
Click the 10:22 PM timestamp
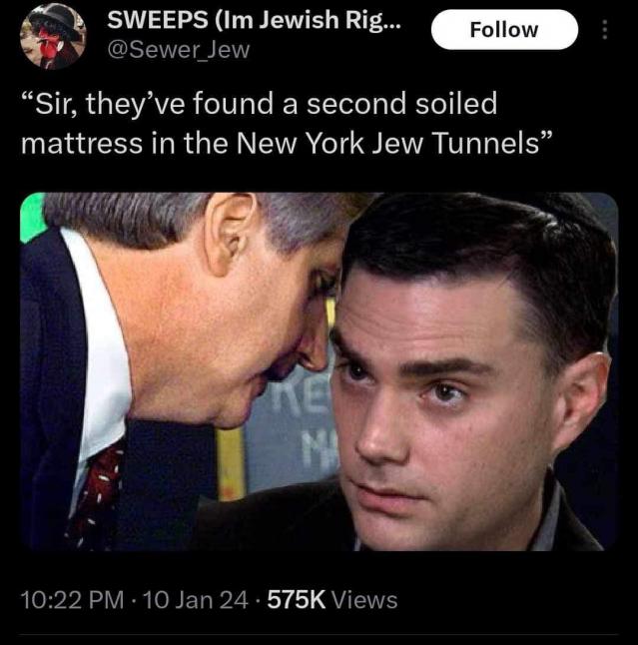pos(72,600)
